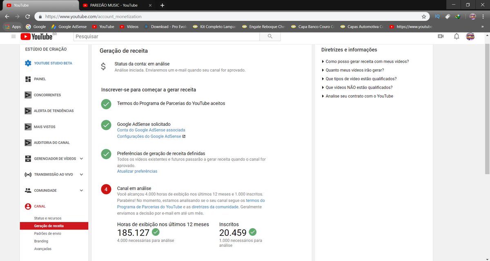Open the Apps bookmarks shortcut

[13, 26]
